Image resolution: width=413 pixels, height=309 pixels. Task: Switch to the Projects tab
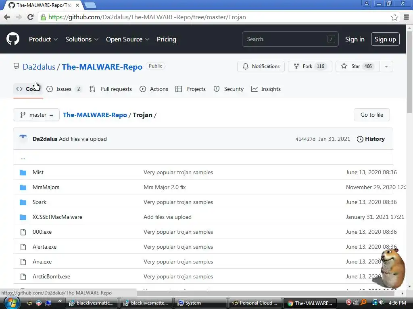coord(190,89)
